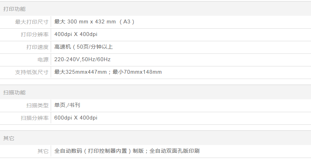Select the 电源 row label
This screenshot has width=311, height=159.
[x=43, y=59]
